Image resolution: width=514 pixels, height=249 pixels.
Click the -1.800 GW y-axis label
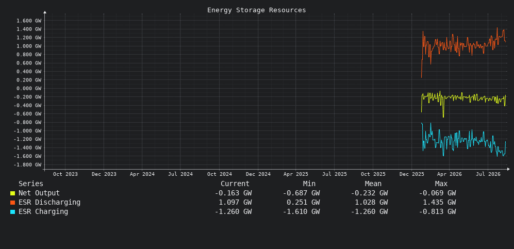click(28, 165)
